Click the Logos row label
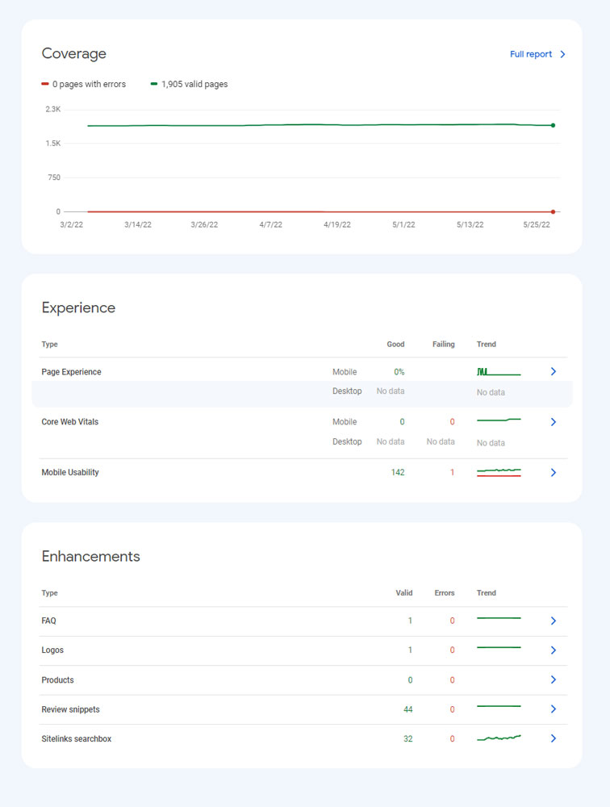The image size is (610, 807). coord(52,650)
